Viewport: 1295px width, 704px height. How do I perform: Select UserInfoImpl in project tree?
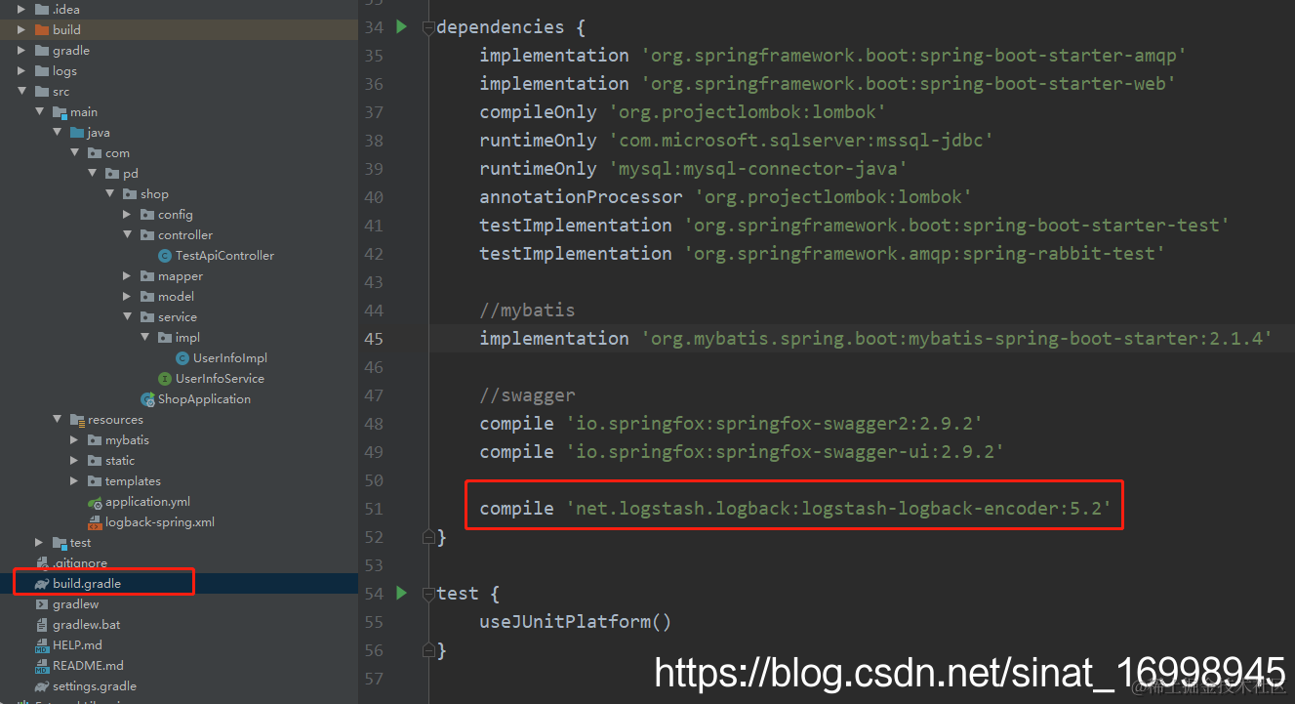[230, 358]
